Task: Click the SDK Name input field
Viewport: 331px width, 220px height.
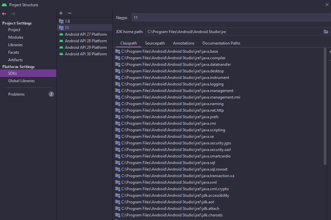Action: click(231, 17)
